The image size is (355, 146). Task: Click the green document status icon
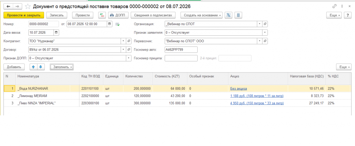pyautogui.click(x=117, y=24)
